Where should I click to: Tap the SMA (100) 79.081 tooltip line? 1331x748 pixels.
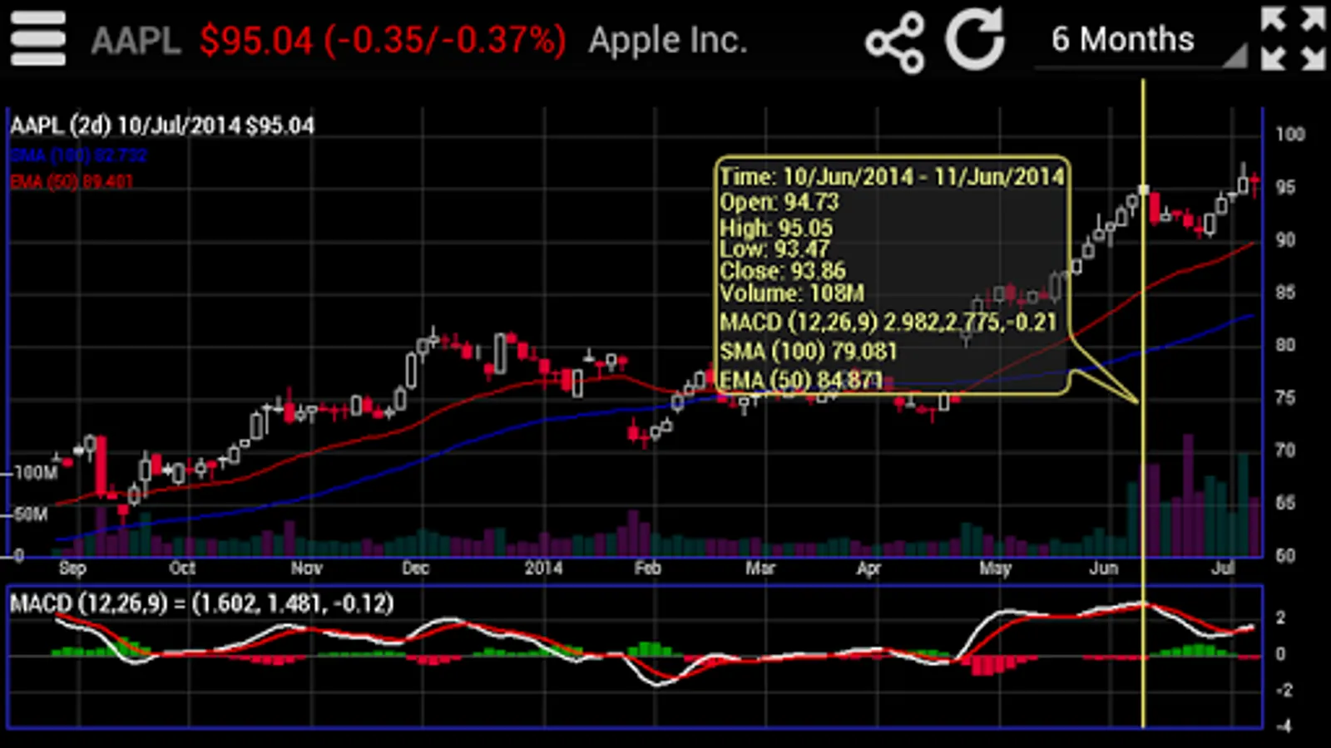click(809, 352)
